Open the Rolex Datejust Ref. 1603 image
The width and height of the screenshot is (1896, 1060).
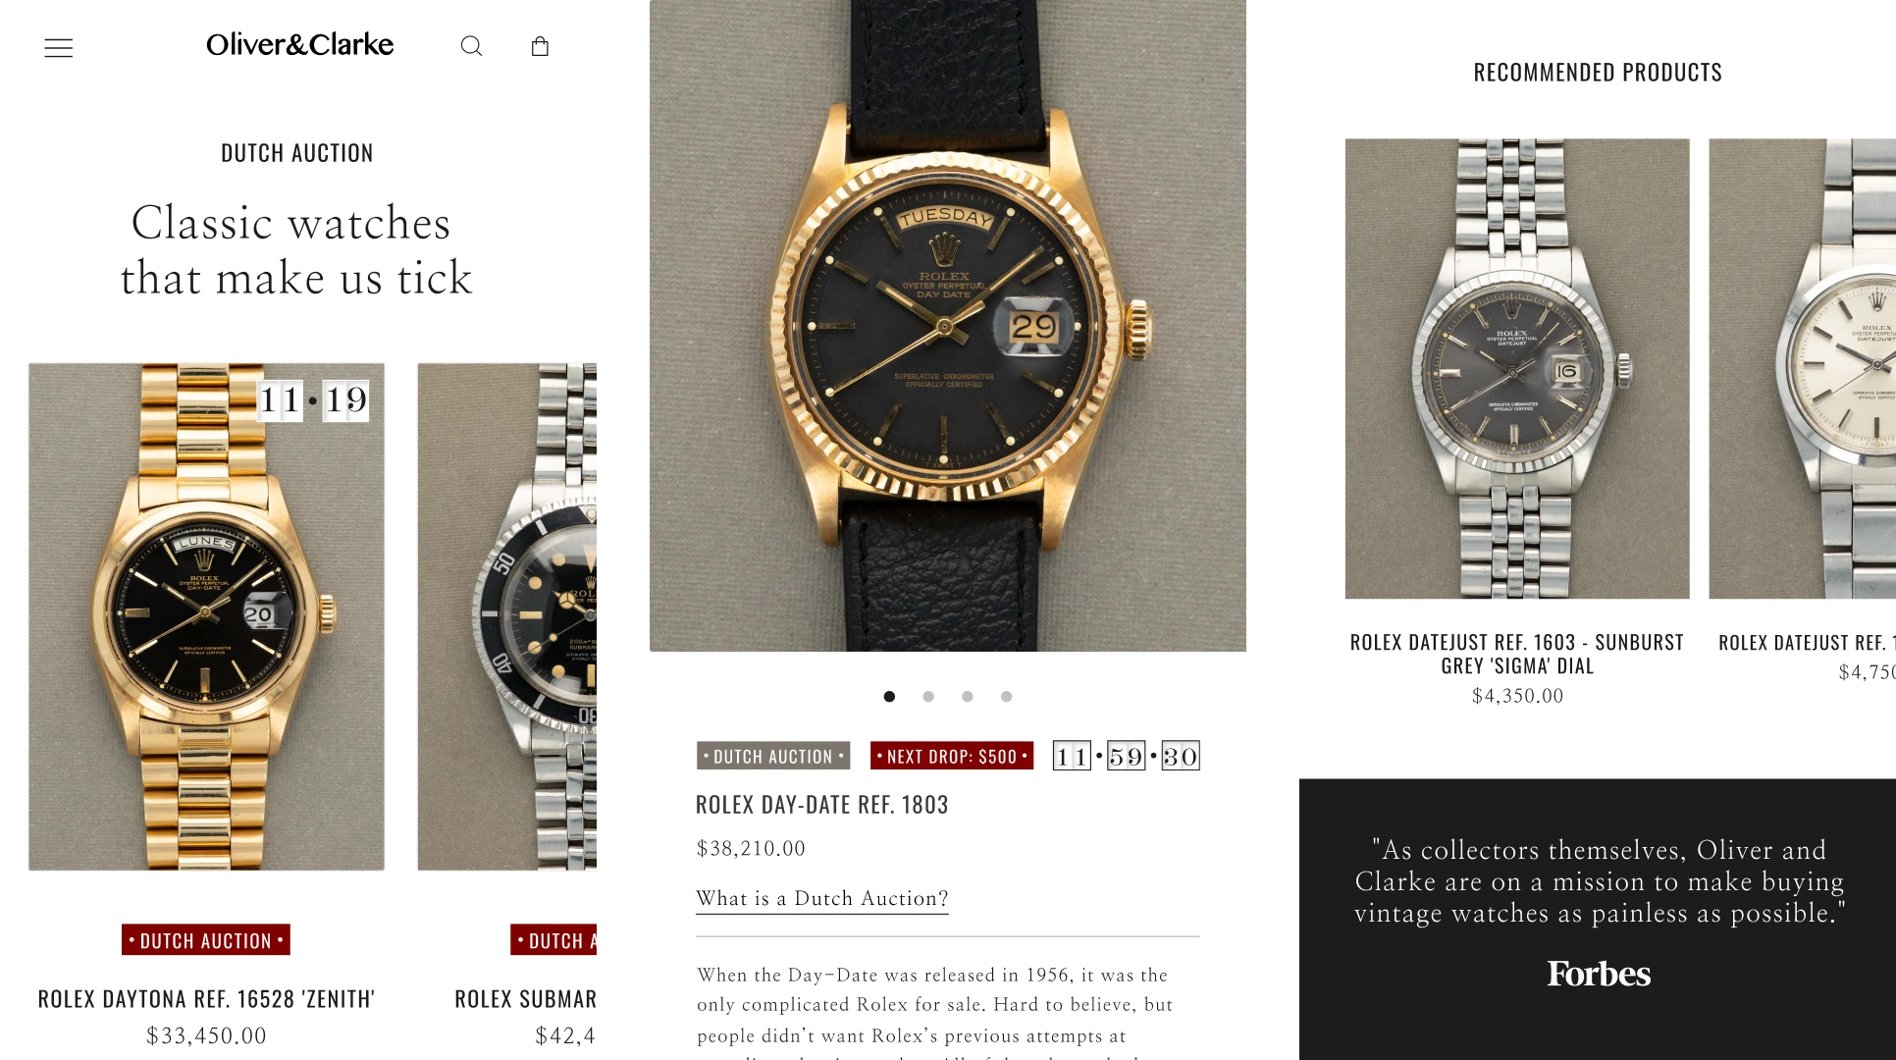(1517, 368)
